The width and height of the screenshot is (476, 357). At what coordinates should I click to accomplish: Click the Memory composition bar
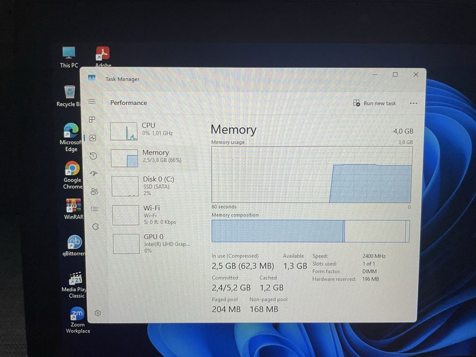[x=311, y=231]
